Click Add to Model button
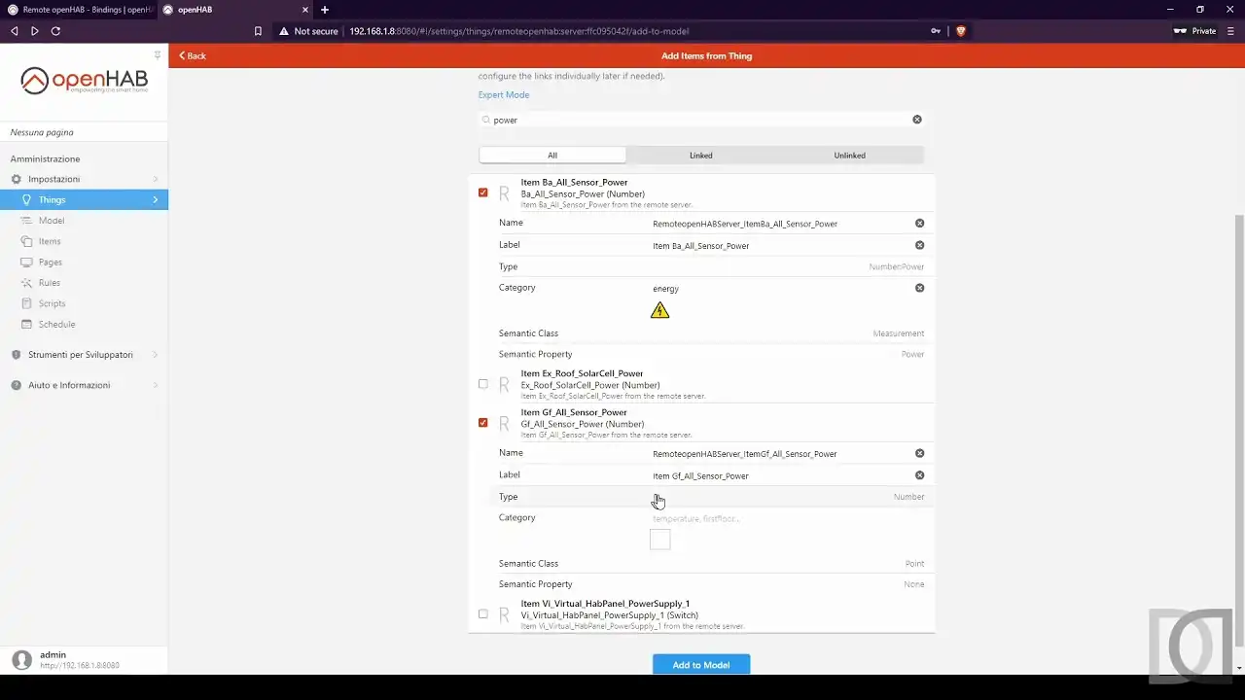This screenshot has width=1245, height=700. tap(701, 665)
